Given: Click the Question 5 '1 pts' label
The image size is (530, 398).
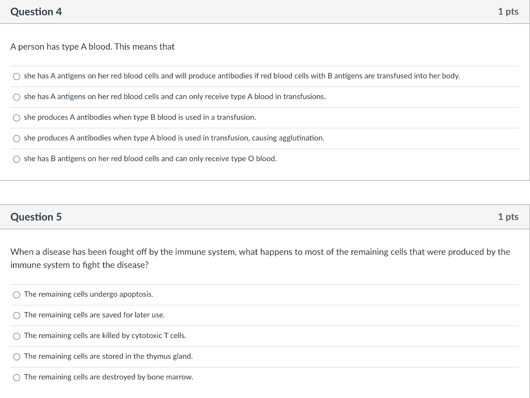Looking at the screenshot, I should (x=508, y=216).
